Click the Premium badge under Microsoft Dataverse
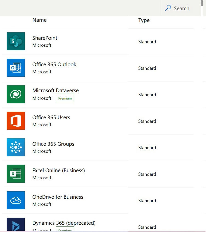206x232 pixels. pos(65,98)
